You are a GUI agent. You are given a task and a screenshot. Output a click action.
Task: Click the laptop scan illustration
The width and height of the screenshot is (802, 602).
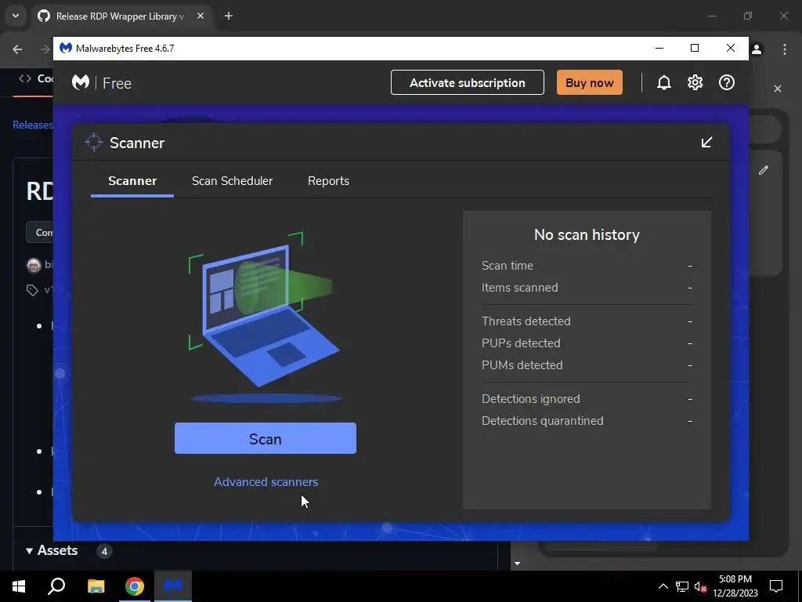click(265, 316)
